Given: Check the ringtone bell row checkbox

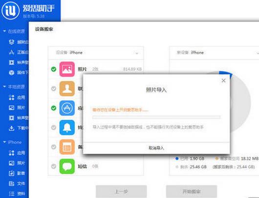Looking at the screenshot, I should point(54,128).
